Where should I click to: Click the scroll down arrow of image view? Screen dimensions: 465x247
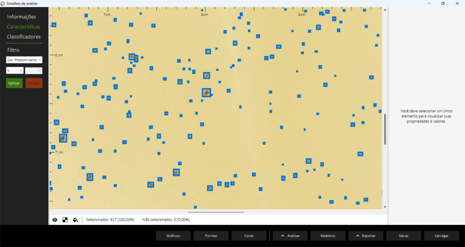pos(385,207)
